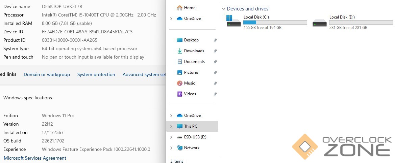Image resolution: width=395 pixels, height=163 pixels.
Task: Select the Local Disk (D:) drive icon
Action: (x=319, y=23)
